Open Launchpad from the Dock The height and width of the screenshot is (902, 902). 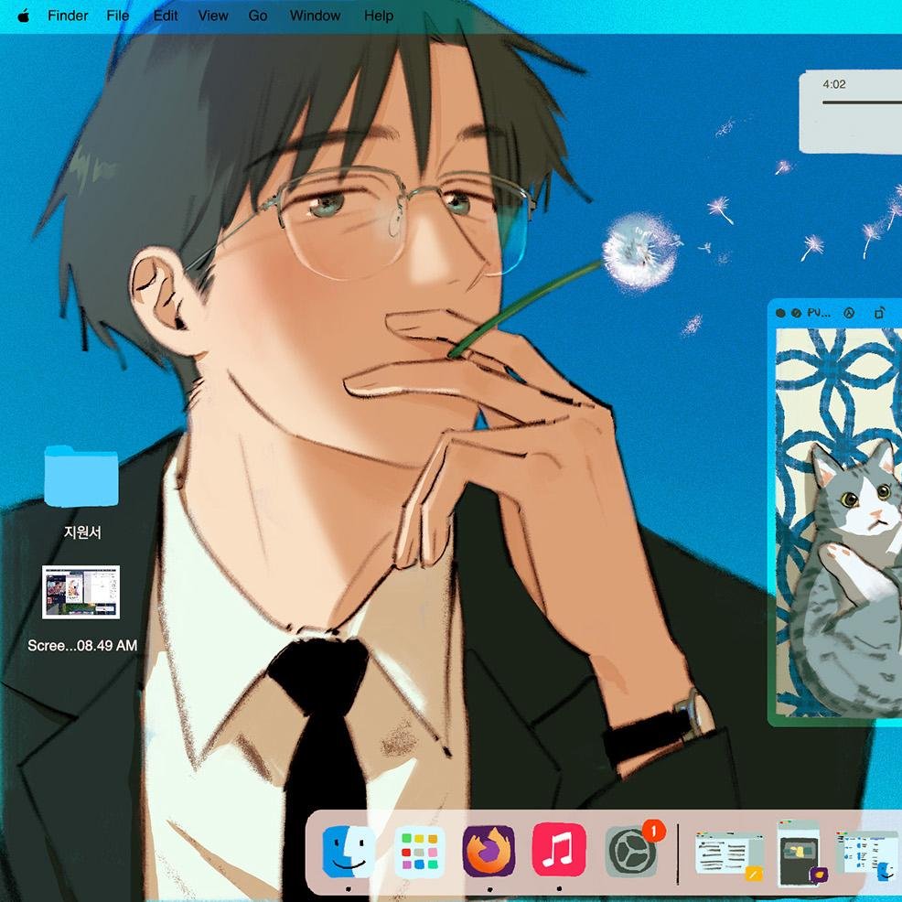(419, 852)
